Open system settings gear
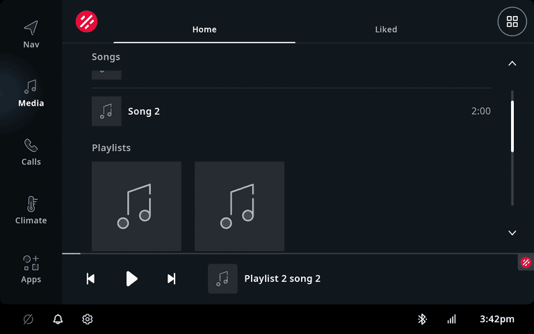This screenshot has width=534, height=334. tap(88, 319)
